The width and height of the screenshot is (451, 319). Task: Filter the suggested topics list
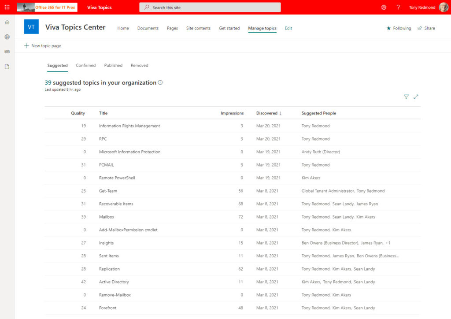pos(406,97)
